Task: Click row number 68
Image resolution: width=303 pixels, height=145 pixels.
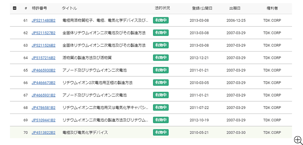Action: 26,108
